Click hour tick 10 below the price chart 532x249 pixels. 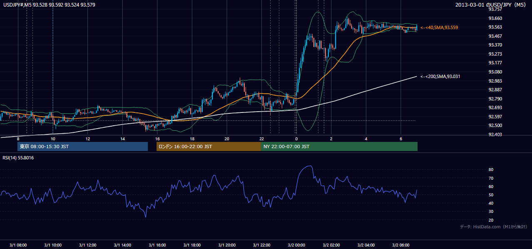coord(53,139)
